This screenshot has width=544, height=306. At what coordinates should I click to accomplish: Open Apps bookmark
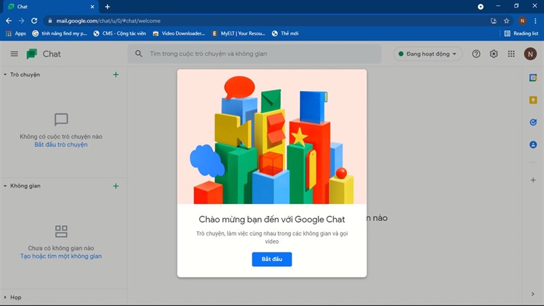click(x=16, y=33)
